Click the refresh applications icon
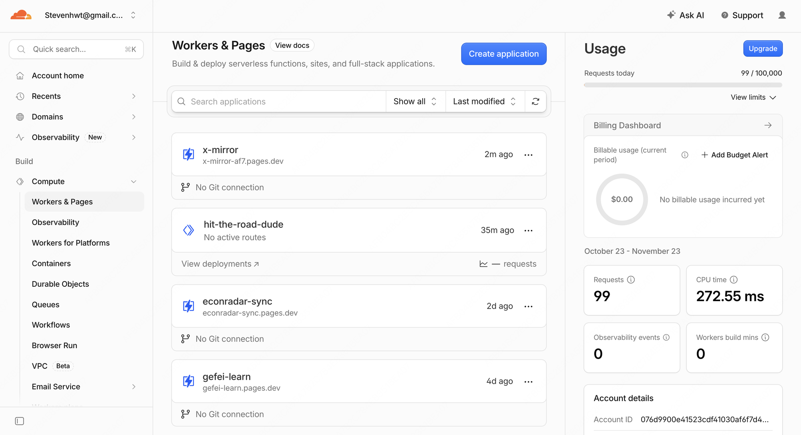Viewport: 801px width, 435px height. pyautogui.click(x=535, y=102)
